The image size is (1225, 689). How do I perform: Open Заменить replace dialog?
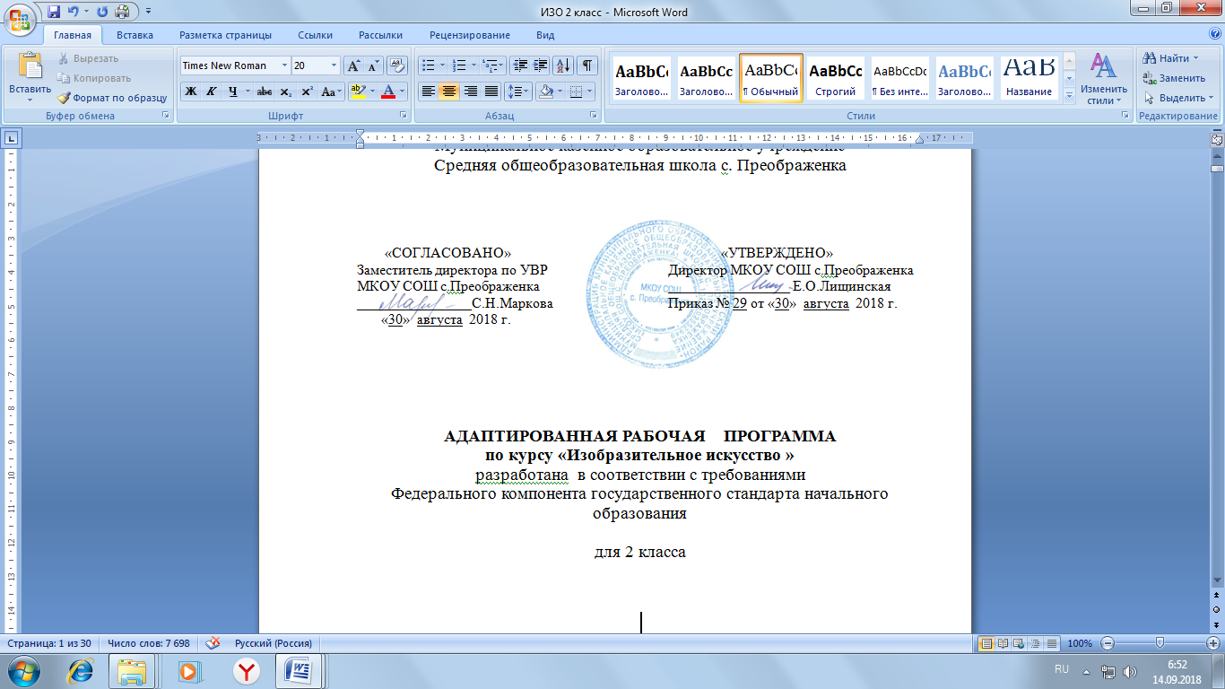pyautogui.click(x=1174, y=78)
